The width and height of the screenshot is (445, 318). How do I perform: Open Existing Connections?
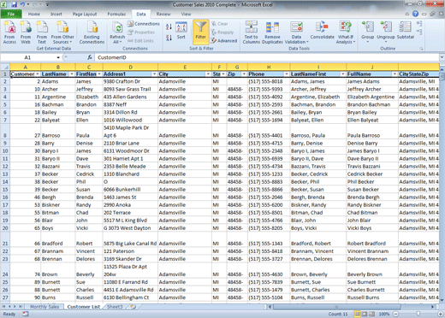coord(92,32)
